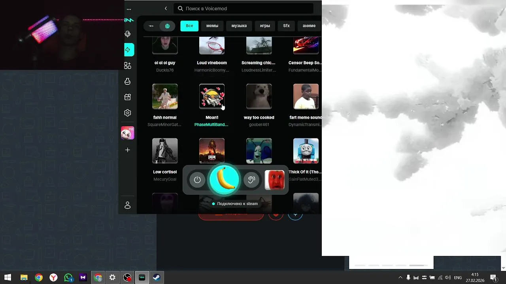
Task: Open the three-dots menu in Voicemod
Action: 129,9
